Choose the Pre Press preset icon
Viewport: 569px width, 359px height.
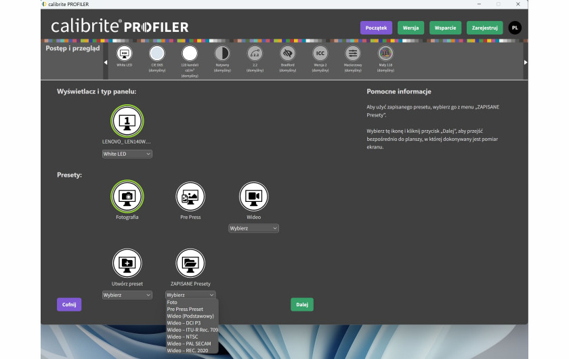point(190,196)
